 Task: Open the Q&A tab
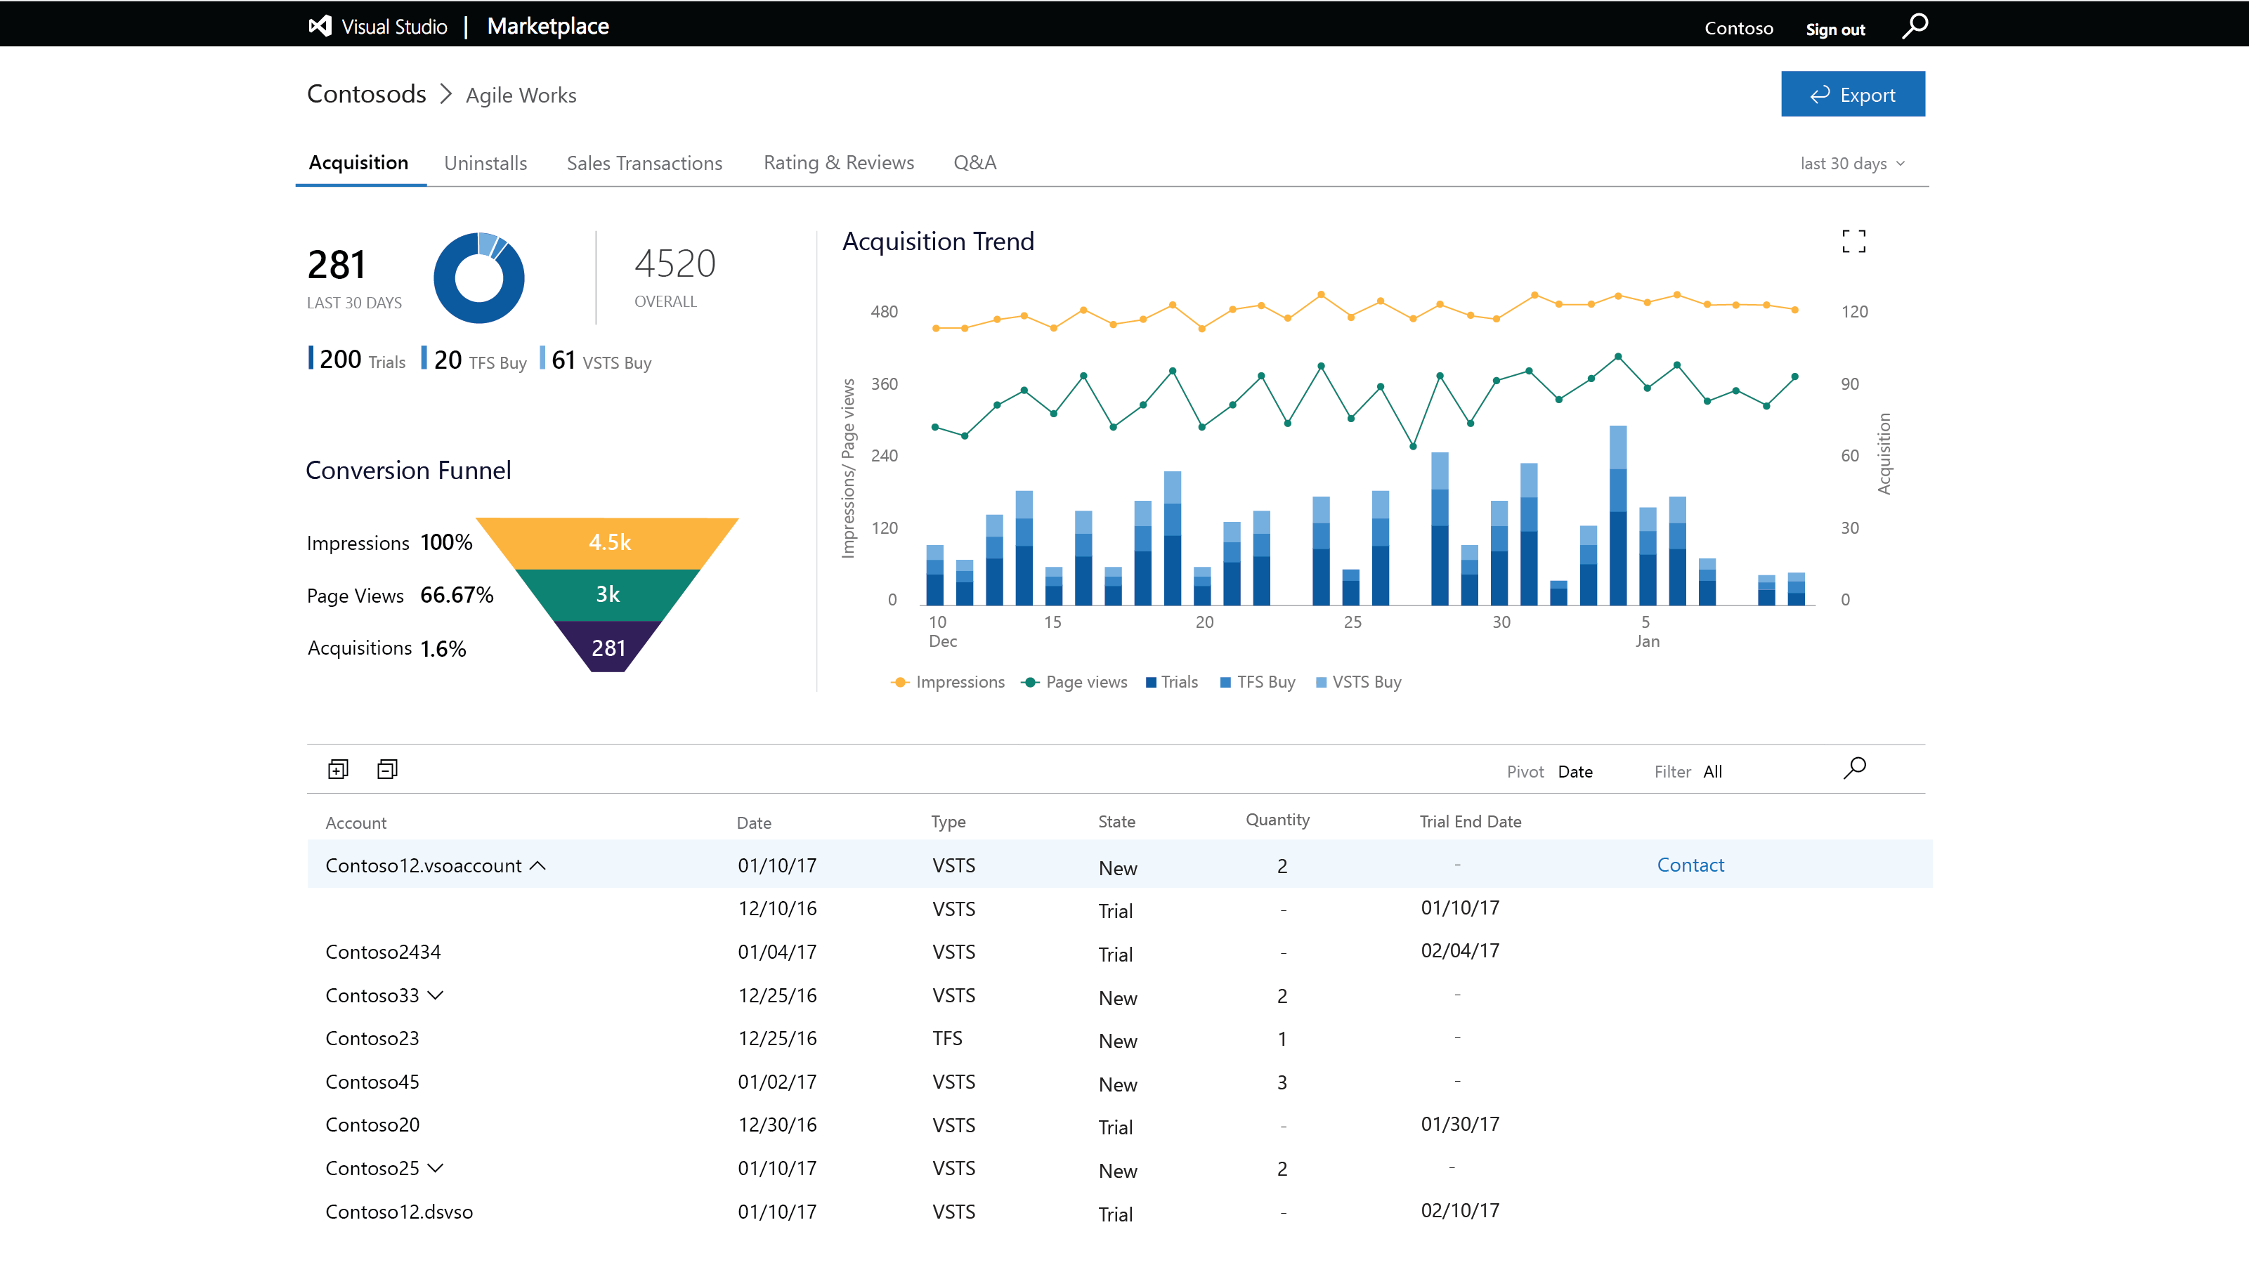[974, 163]
